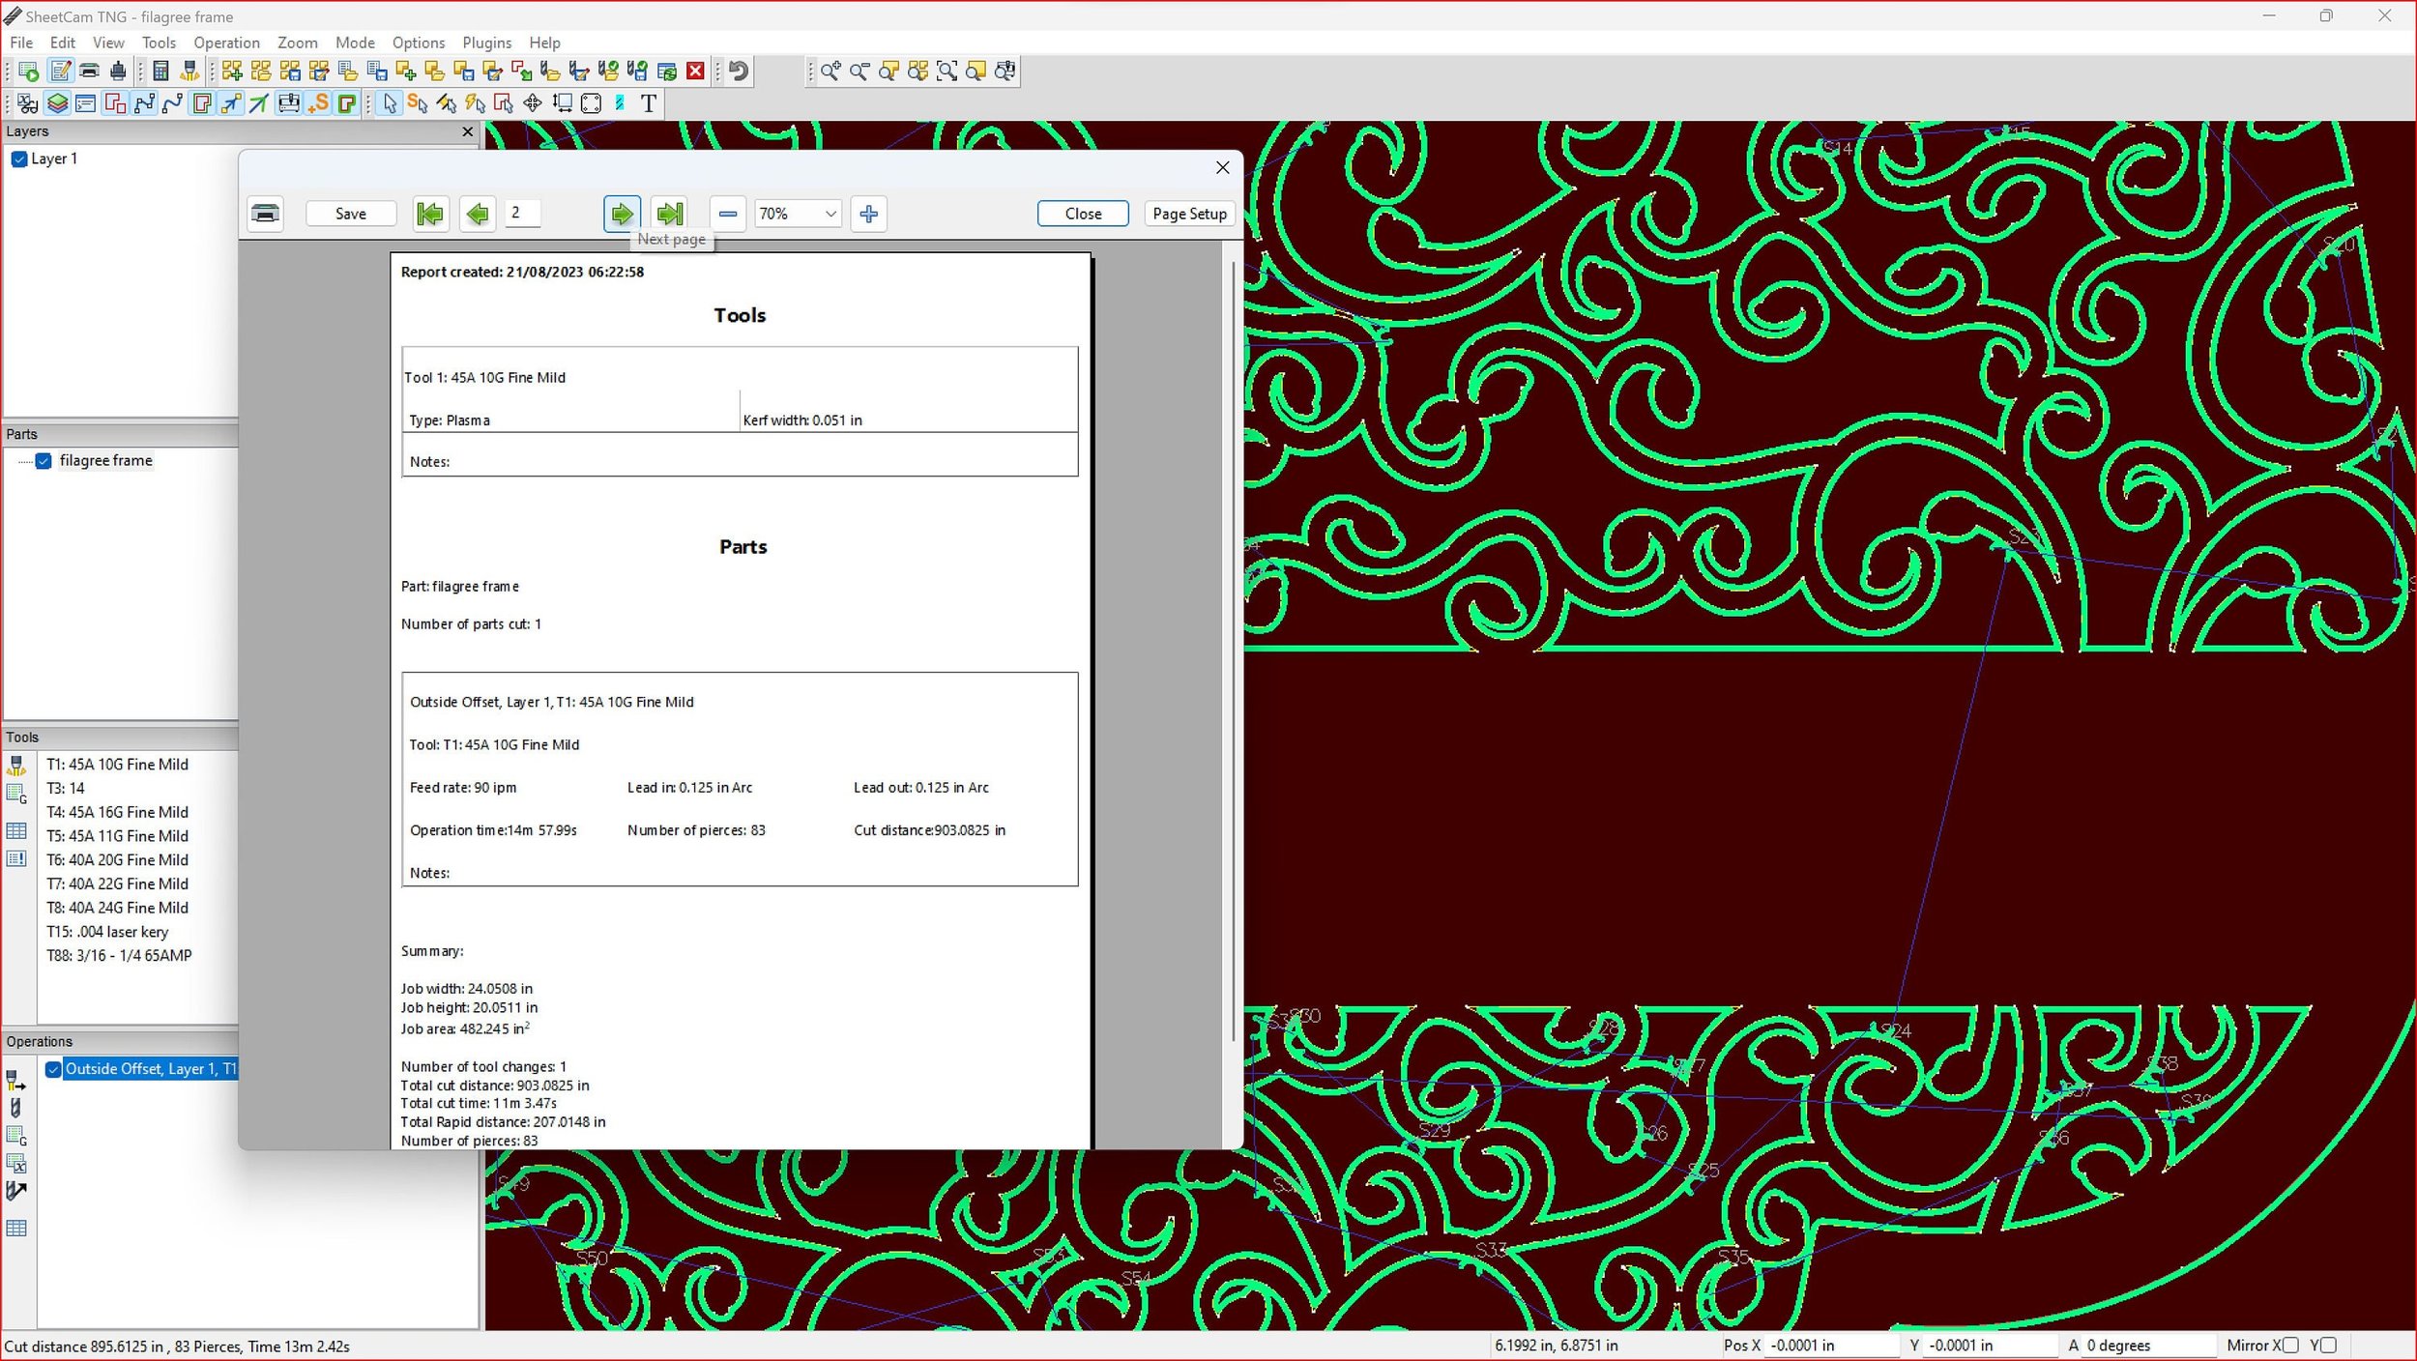Screen dimensions: 2417x1361
Task: Enable Mirror X checkbox
Action: pyautogui.click(x=2290, y=1346)
